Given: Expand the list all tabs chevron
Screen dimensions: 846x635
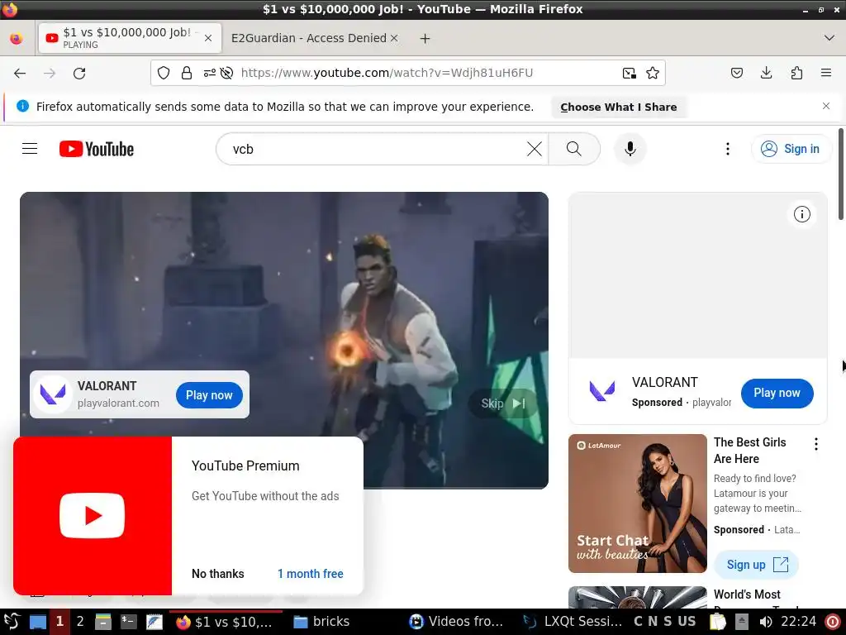Looking at the screenshot, I should coord(829,38).
